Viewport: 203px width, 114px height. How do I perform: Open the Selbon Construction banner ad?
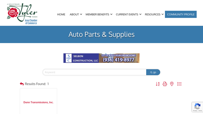pyautogui.click(x=101, y=58)
